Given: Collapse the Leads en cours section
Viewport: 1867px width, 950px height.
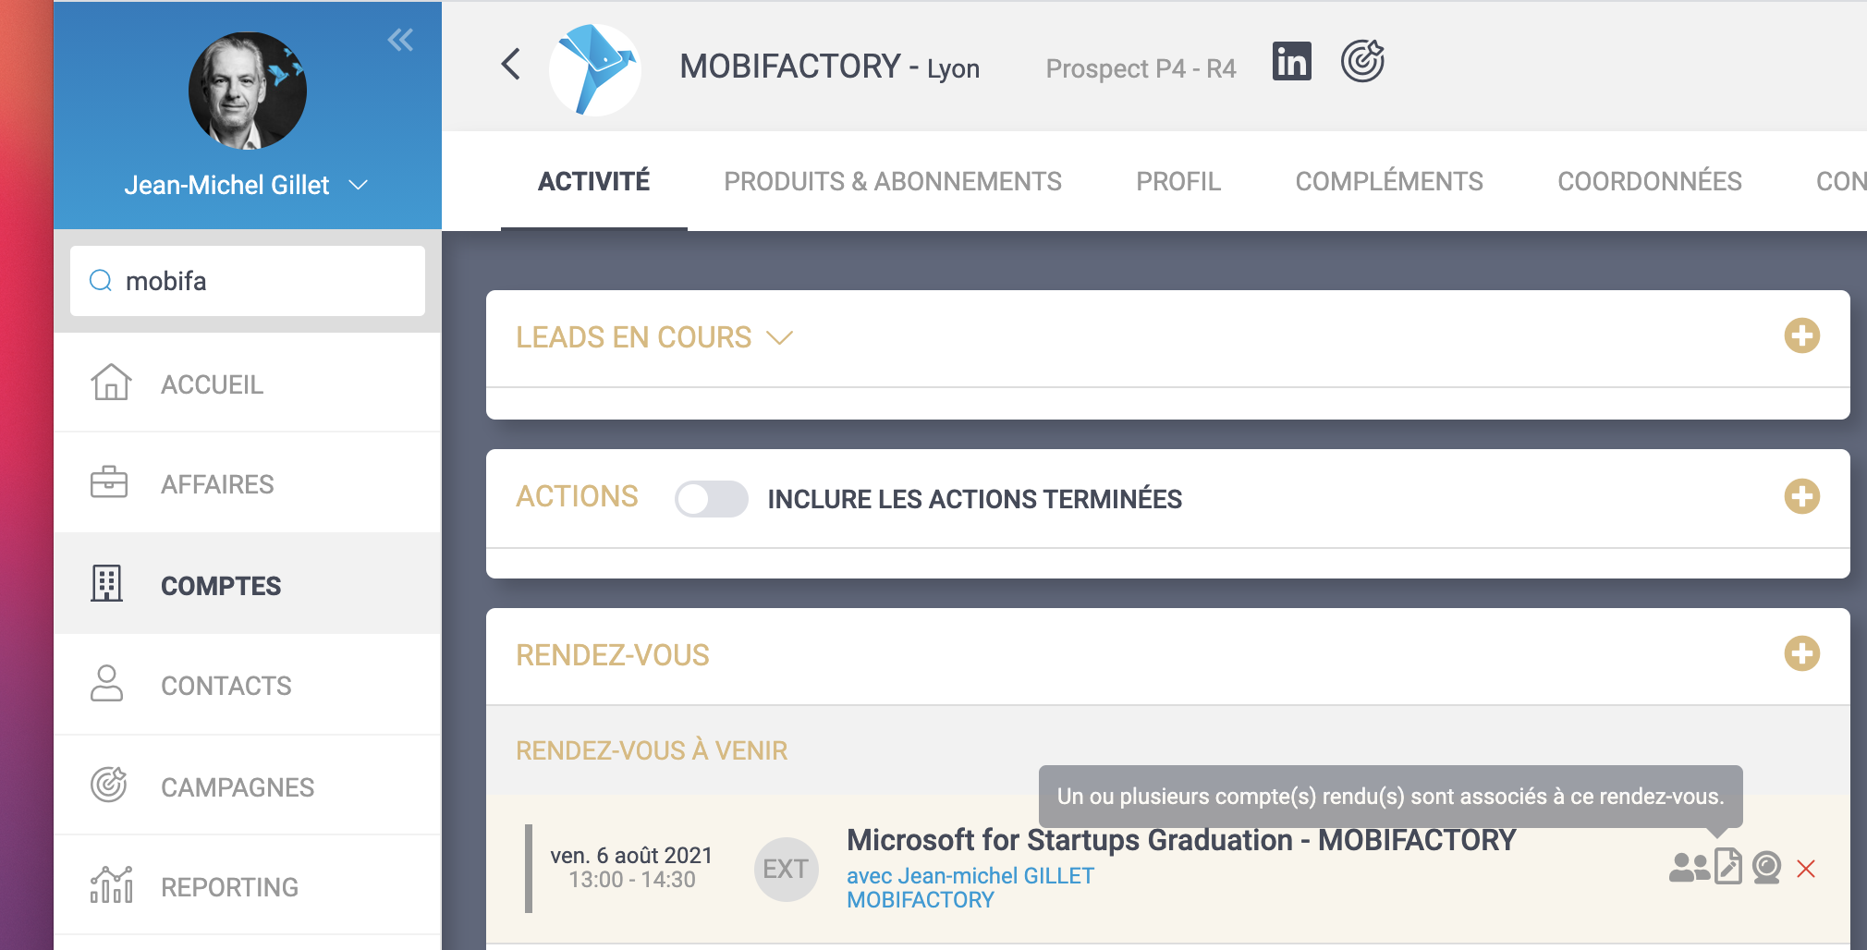Looking at the screenshot, I should click(780, 338).
